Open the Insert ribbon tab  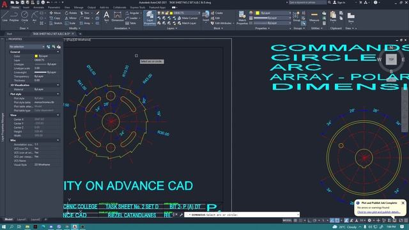26,7
